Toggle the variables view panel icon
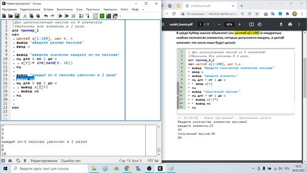Image resolution: width=307 pixels, height=173 pixels. click(x=95, y=16)
